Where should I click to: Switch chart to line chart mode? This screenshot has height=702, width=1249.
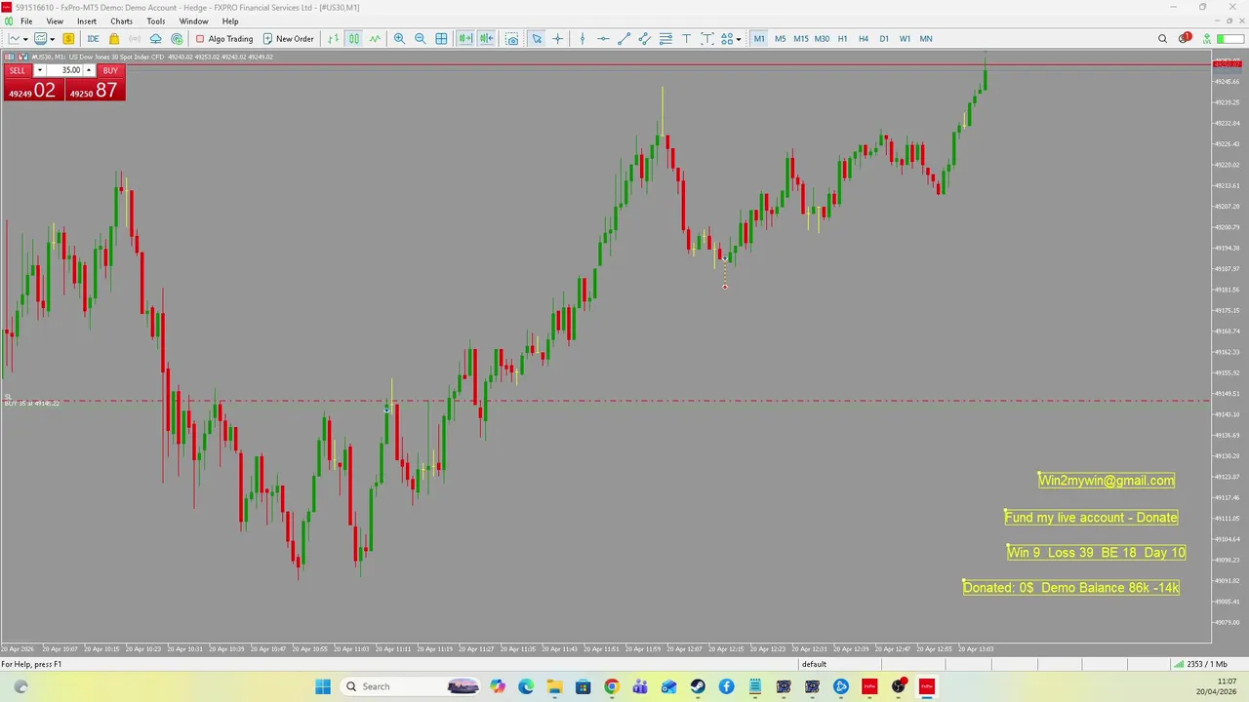(x=375, y=39)
